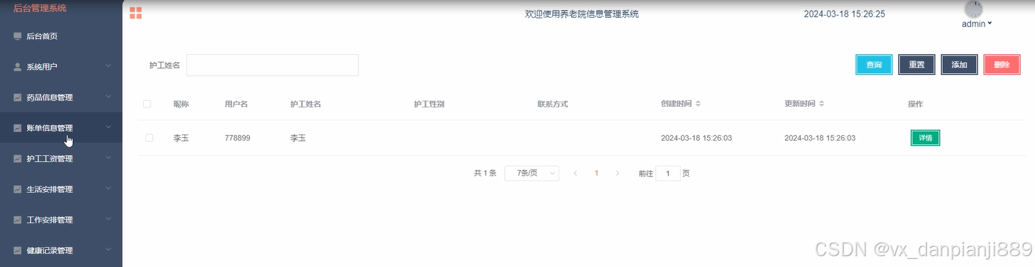Open the 护工工资管理 menu
This screenshot has height=267, width=1035.
pyautogui.click(x=61, y=159)
